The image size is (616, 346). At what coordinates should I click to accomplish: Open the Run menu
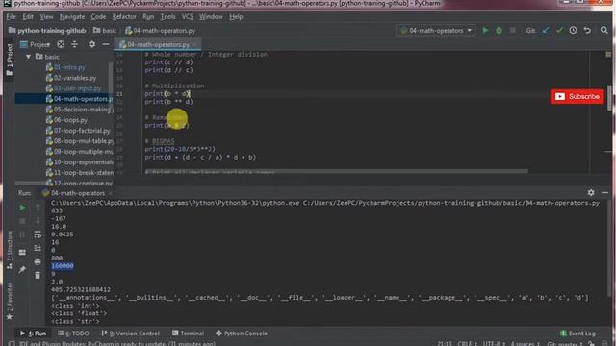tap(148, 17)
